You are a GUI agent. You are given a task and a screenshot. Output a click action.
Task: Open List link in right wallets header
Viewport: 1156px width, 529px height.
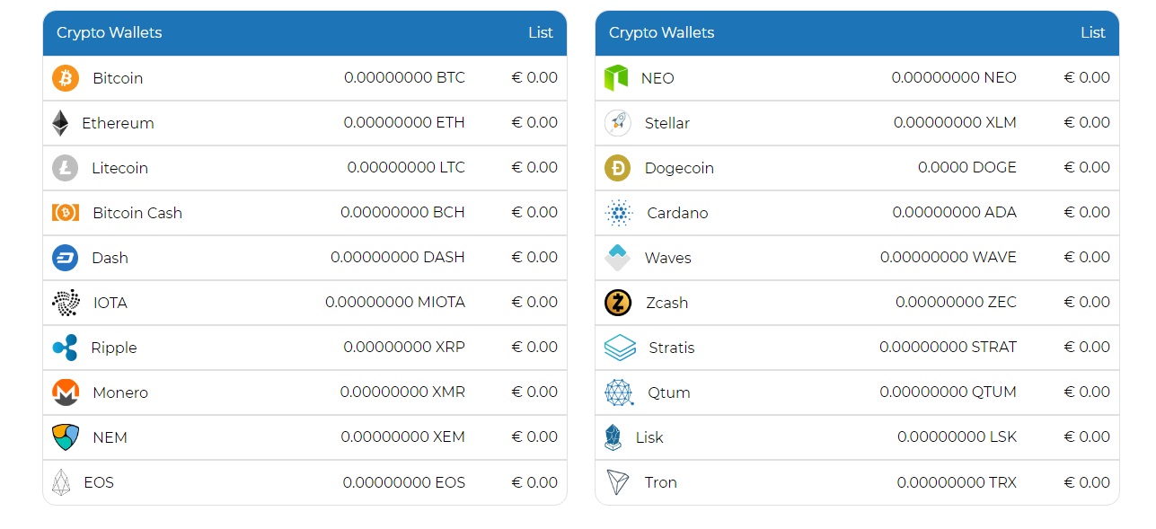[1093, 32]
